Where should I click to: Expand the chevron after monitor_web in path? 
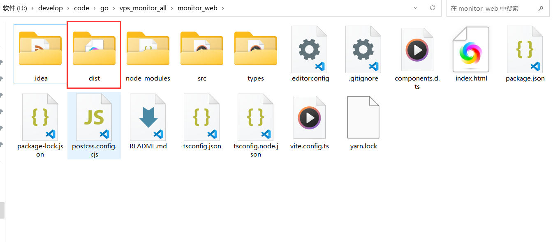(x=223, y=8)
